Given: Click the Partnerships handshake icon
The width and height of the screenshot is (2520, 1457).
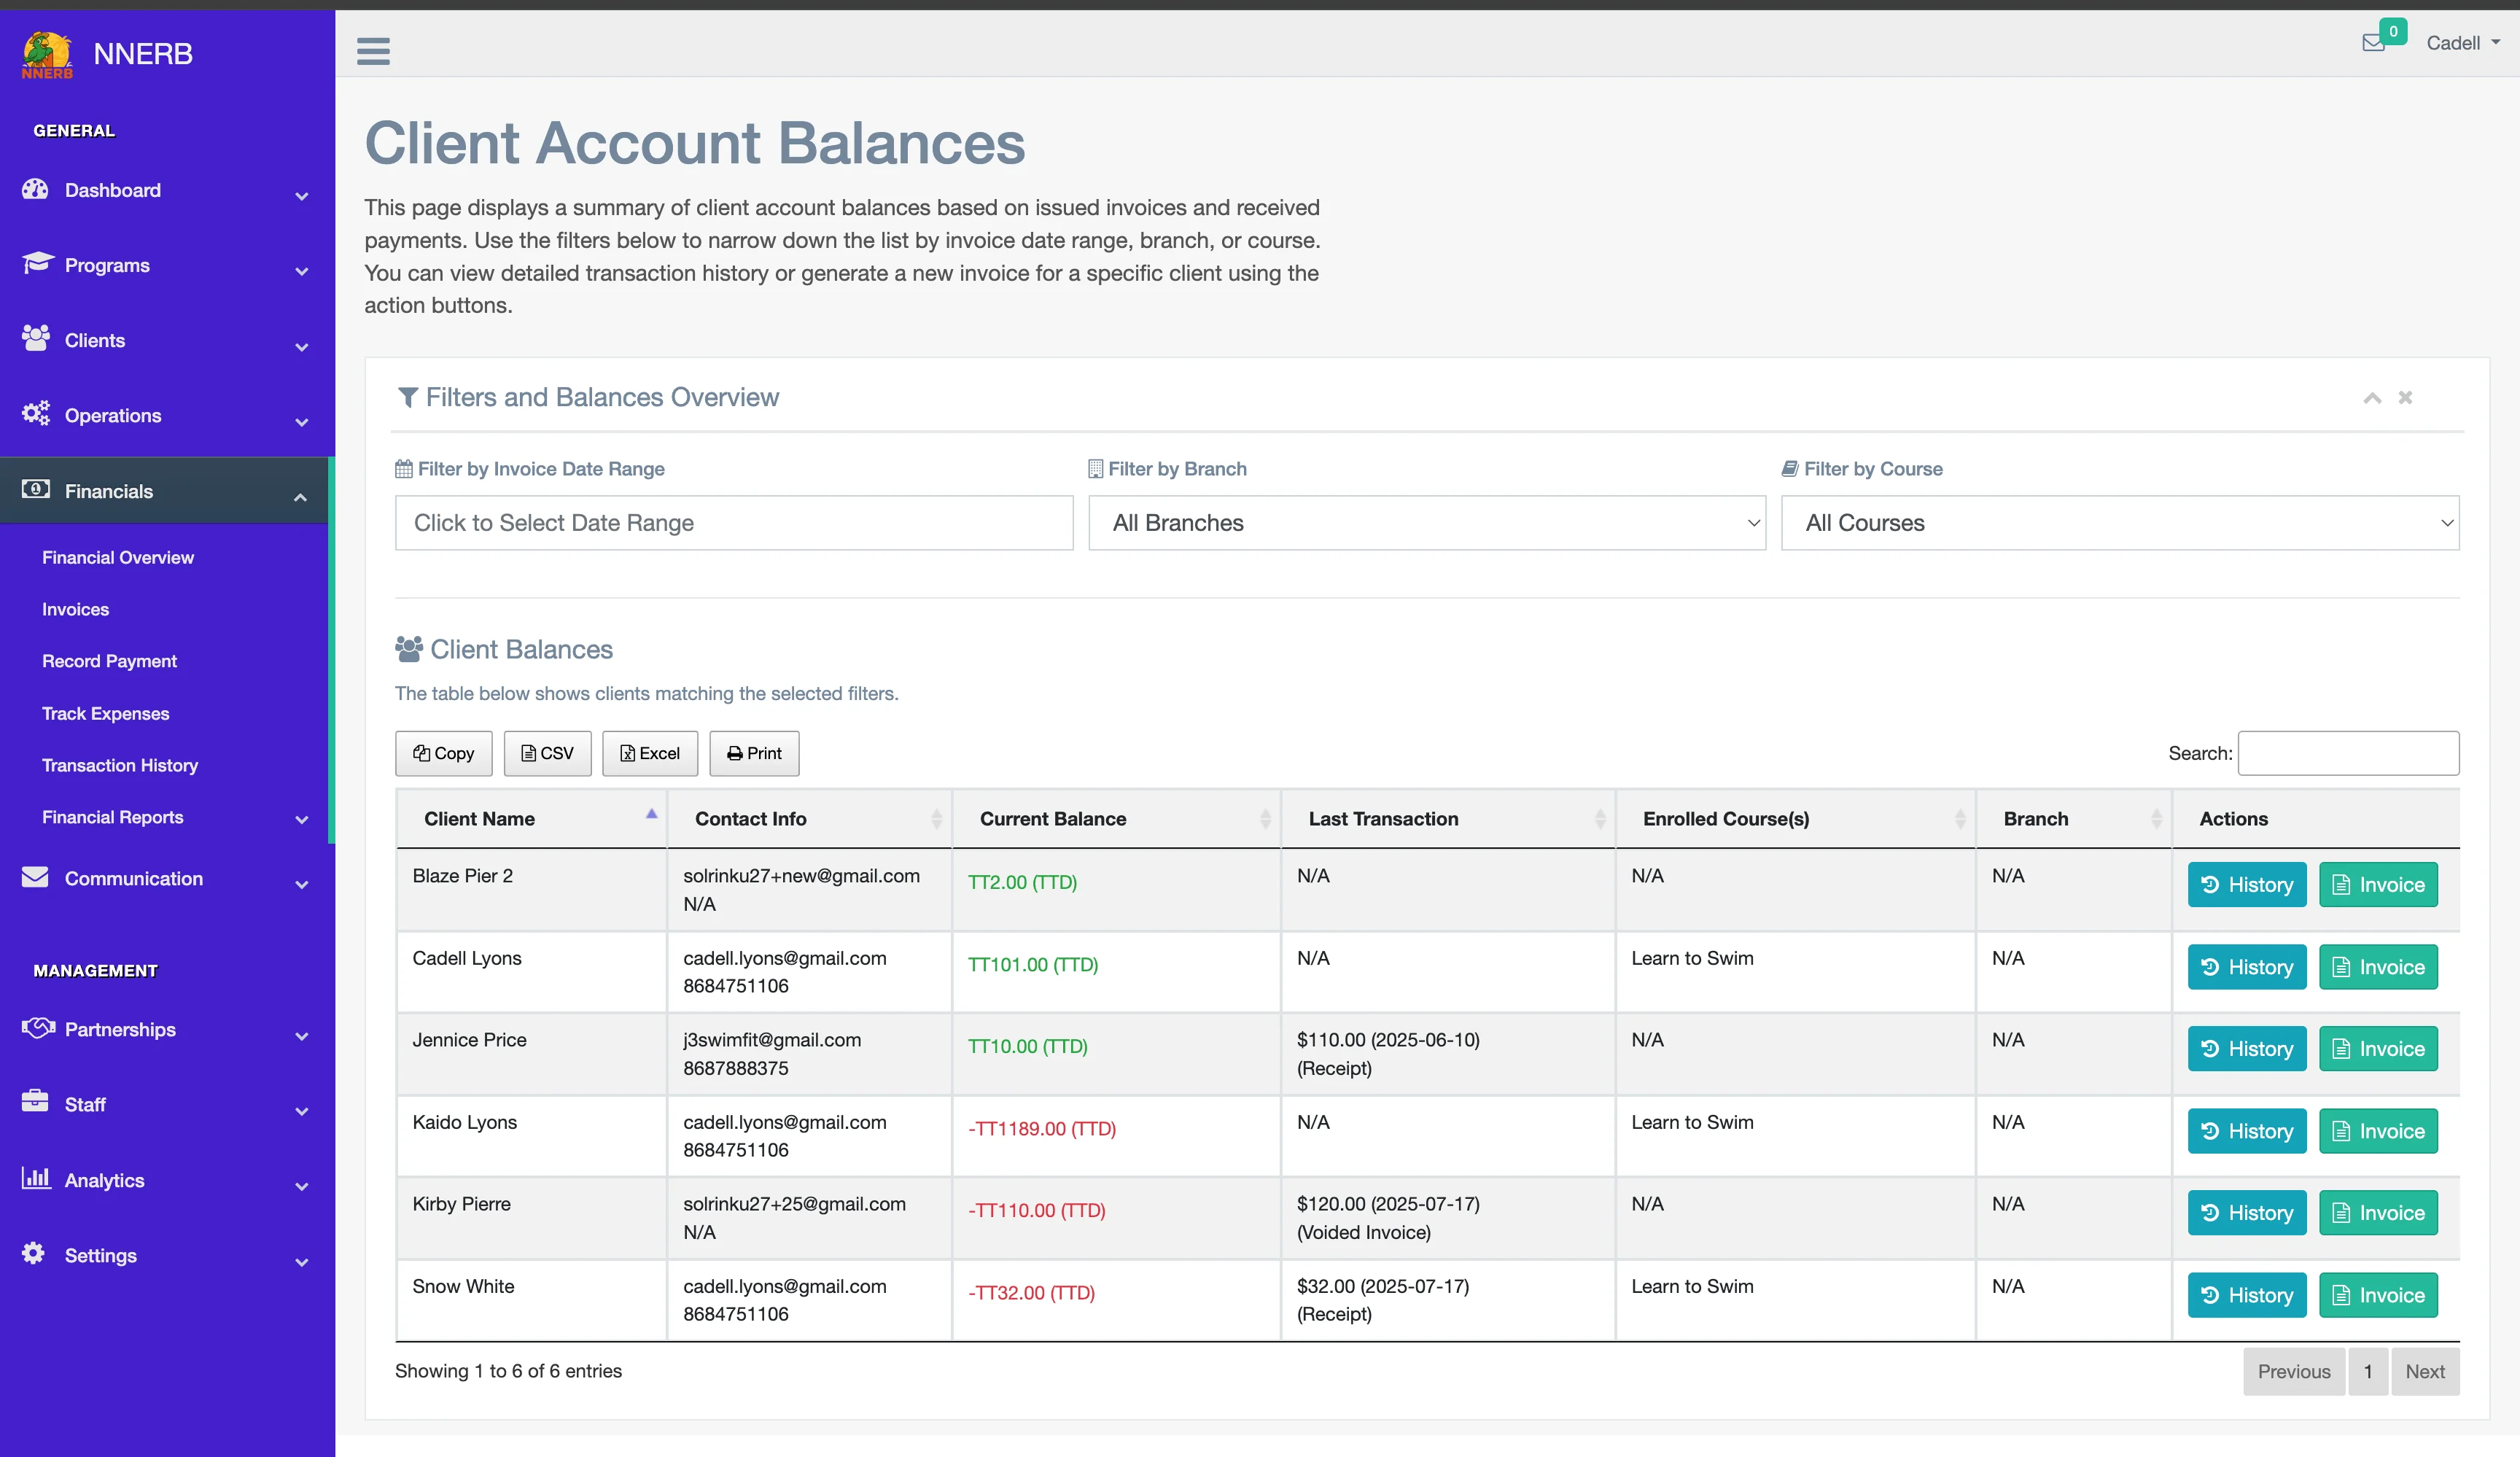Looking at the screenshot, I should click(x=37, y=1028).
